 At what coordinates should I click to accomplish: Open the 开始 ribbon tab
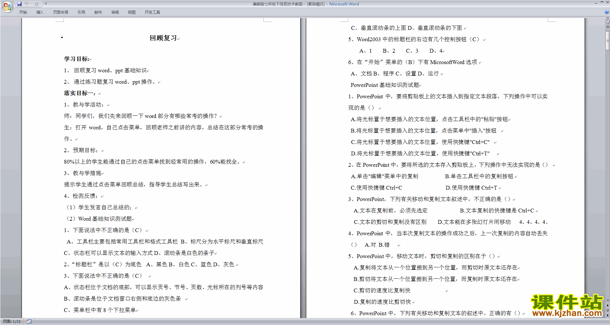23,12
